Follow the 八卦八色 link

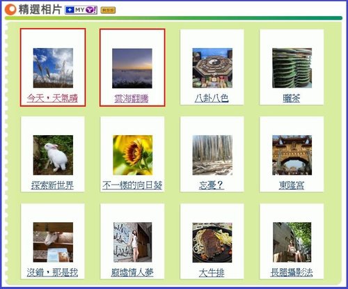pyautogui.click(x=212, y=98)
